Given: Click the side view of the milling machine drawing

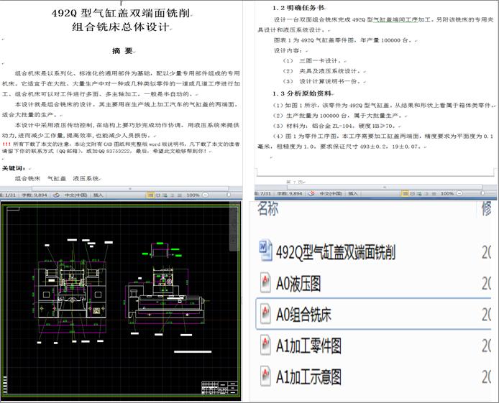Looking at the screenshot, I should 165,292.
